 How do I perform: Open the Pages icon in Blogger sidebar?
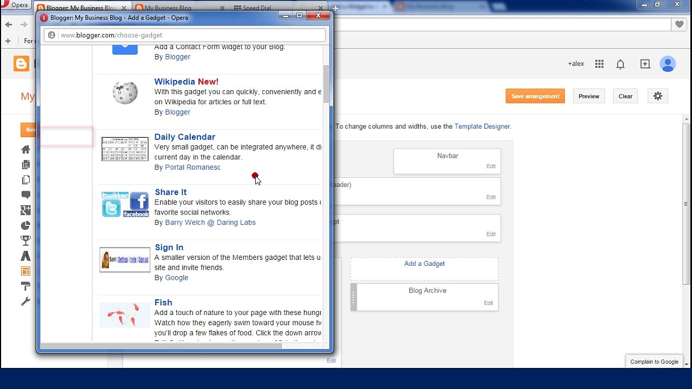(25, 180)
